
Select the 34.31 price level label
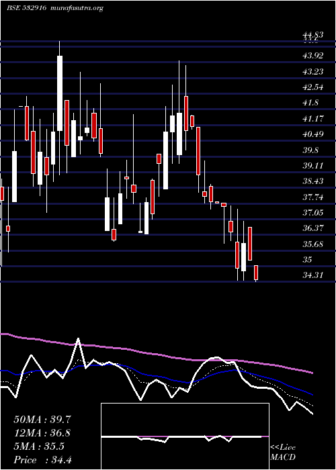pos(313,275)
